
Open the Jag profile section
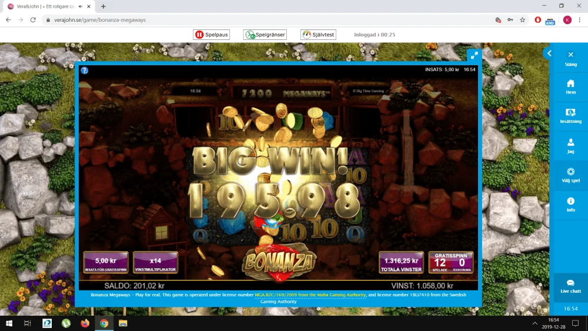click(x=570, y=146)
